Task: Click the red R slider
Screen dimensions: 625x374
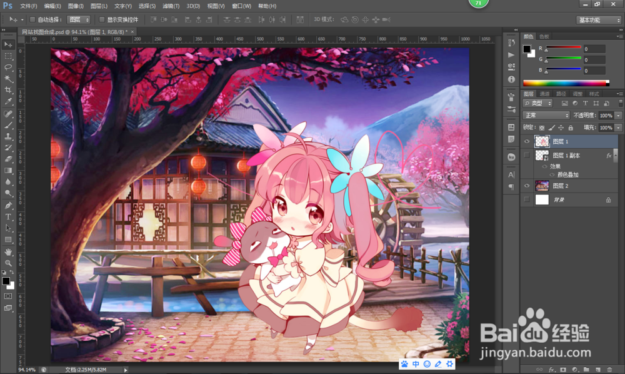Action: [x=563, y=49]
